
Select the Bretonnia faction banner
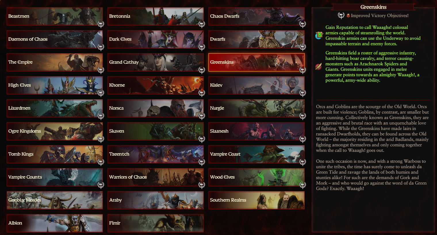coord(156,16)
